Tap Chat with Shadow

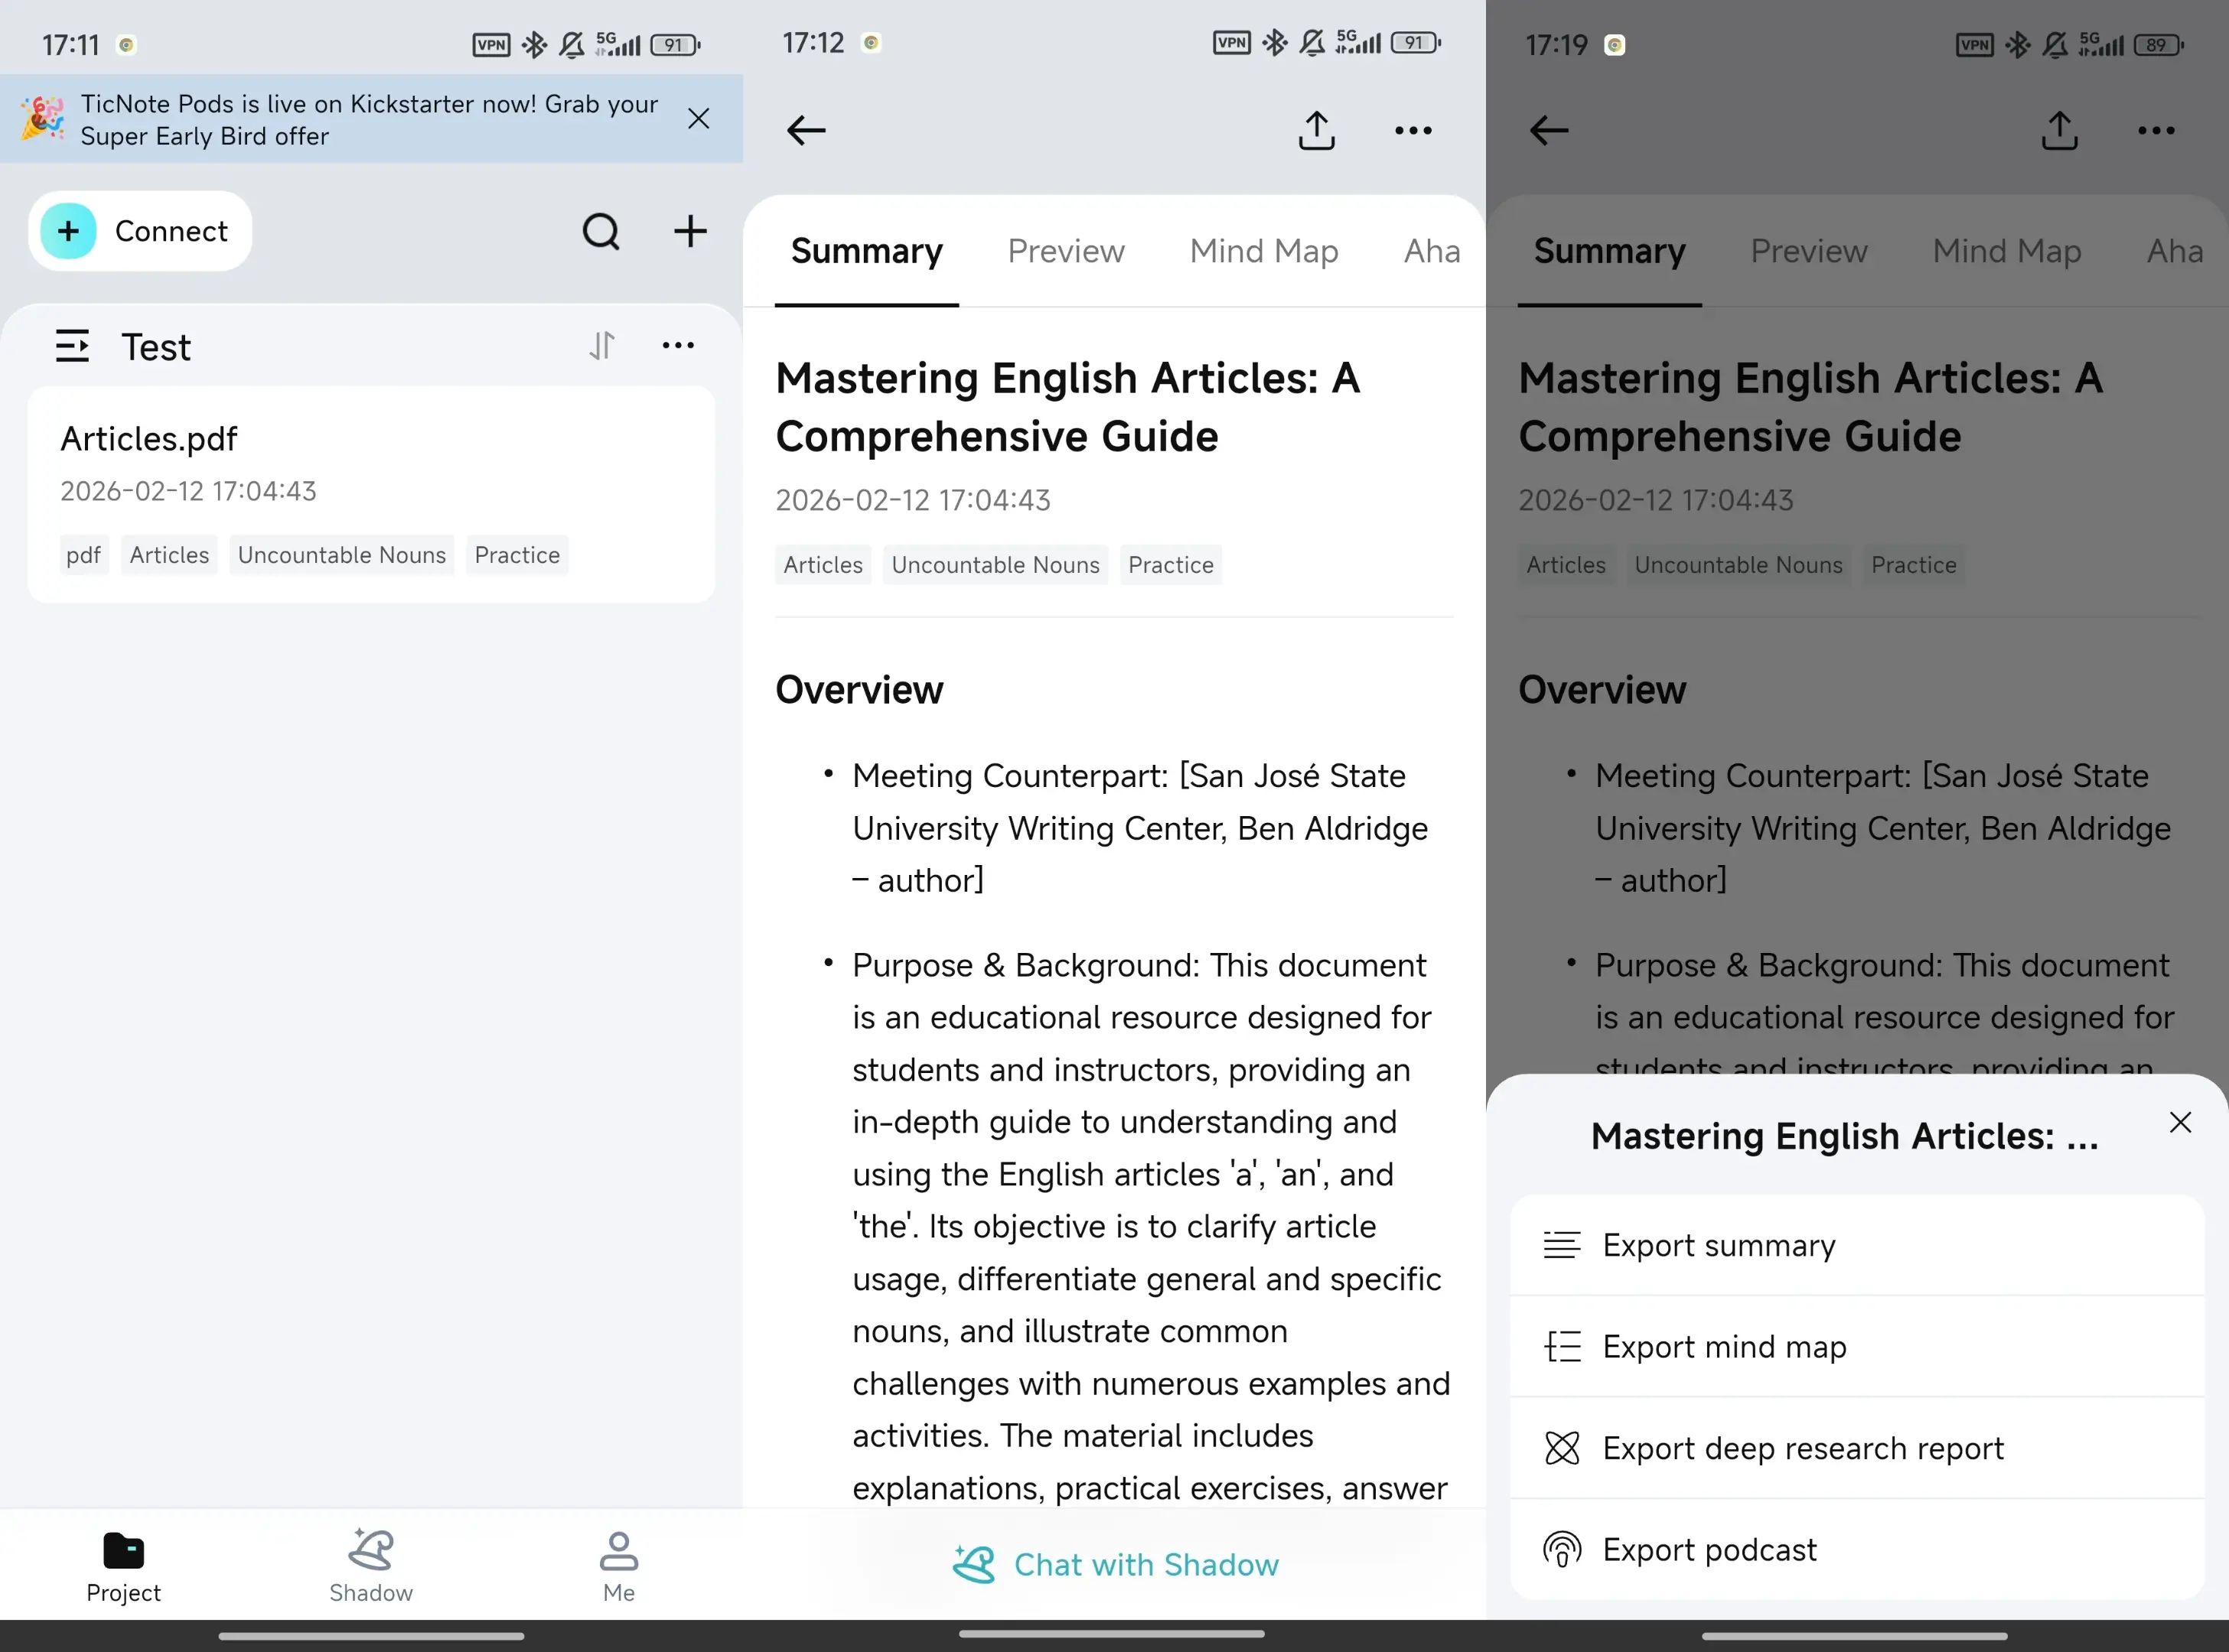1114,1564
